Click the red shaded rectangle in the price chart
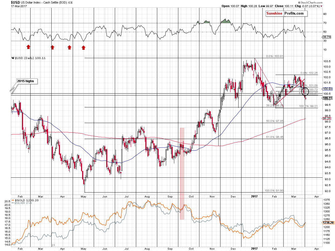 pos(182,174)
